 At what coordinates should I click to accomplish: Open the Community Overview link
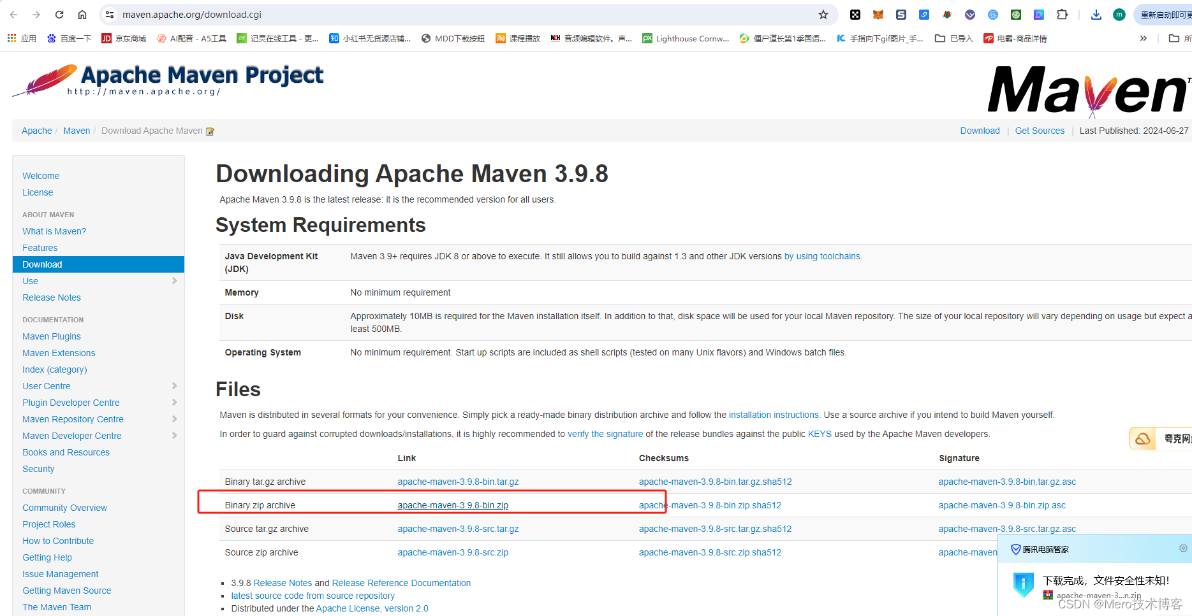coord(64,508)
